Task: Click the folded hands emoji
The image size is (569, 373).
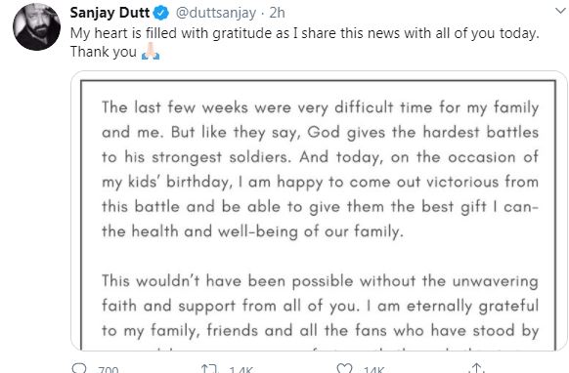Action: [x=151, y=51]
